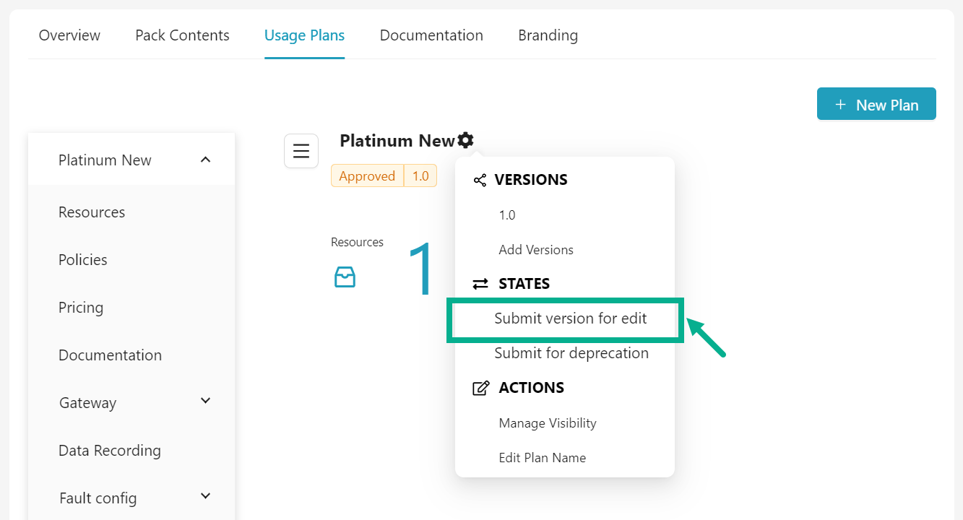Click Add Versions in the menu

click(535, 250)
